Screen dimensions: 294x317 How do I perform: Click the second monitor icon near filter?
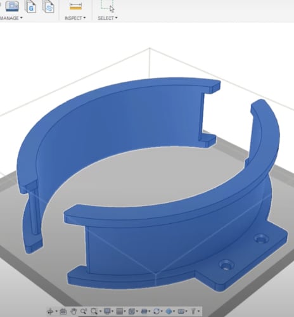181,311
